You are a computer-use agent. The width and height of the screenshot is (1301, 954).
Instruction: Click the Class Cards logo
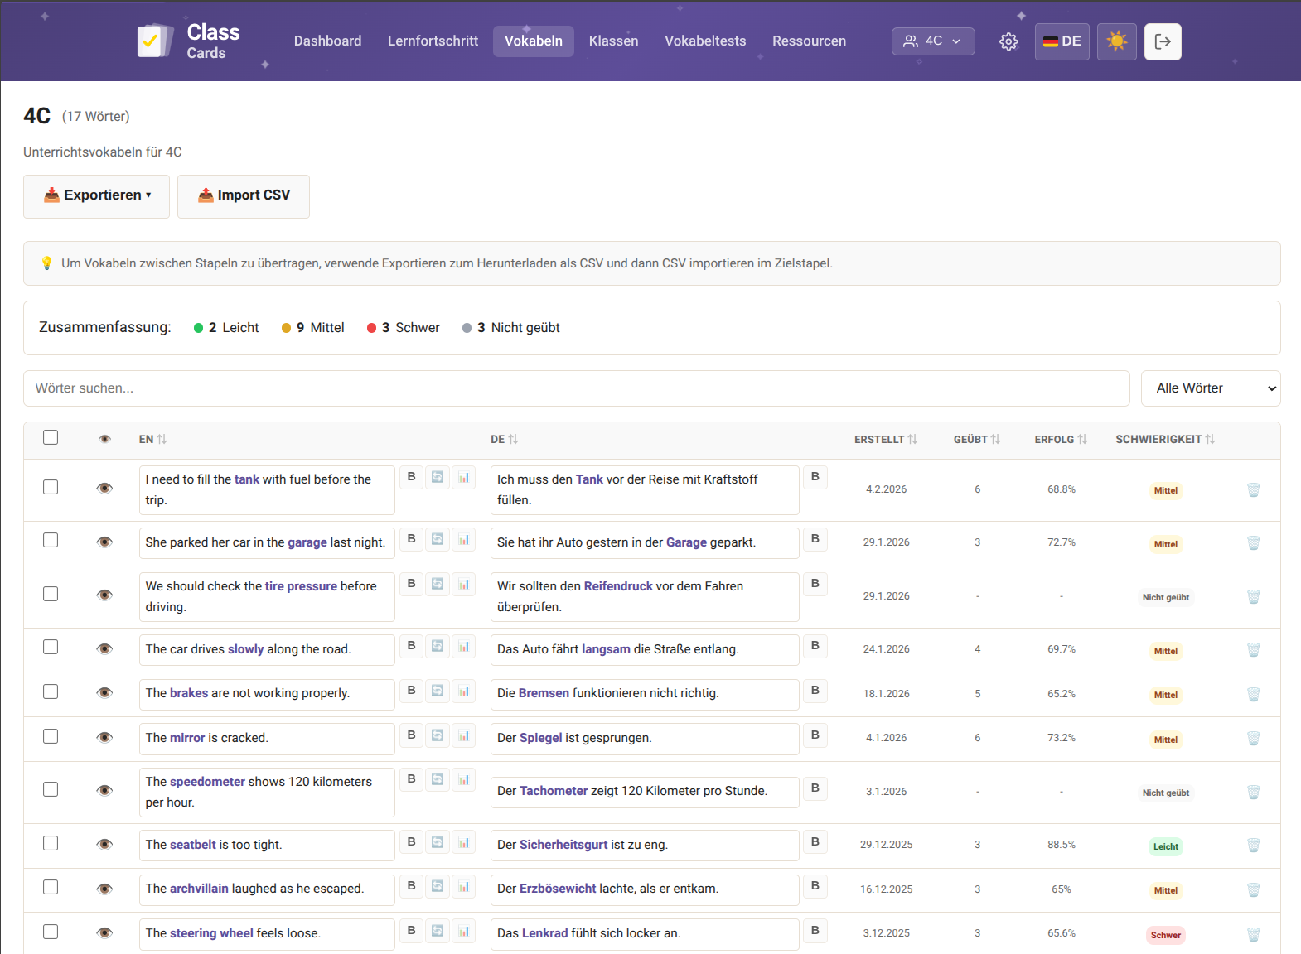point(189,41)
